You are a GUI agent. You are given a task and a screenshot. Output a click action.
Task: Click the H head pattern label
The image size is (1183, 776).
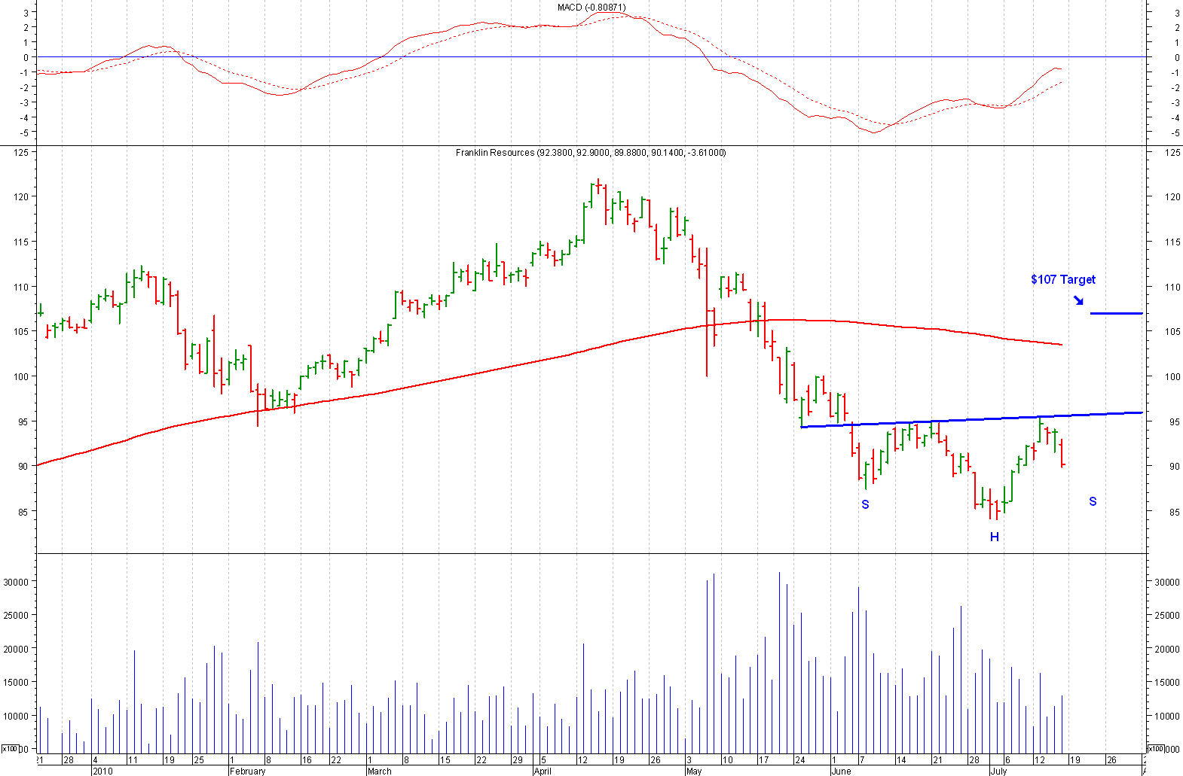click(994, 537)
